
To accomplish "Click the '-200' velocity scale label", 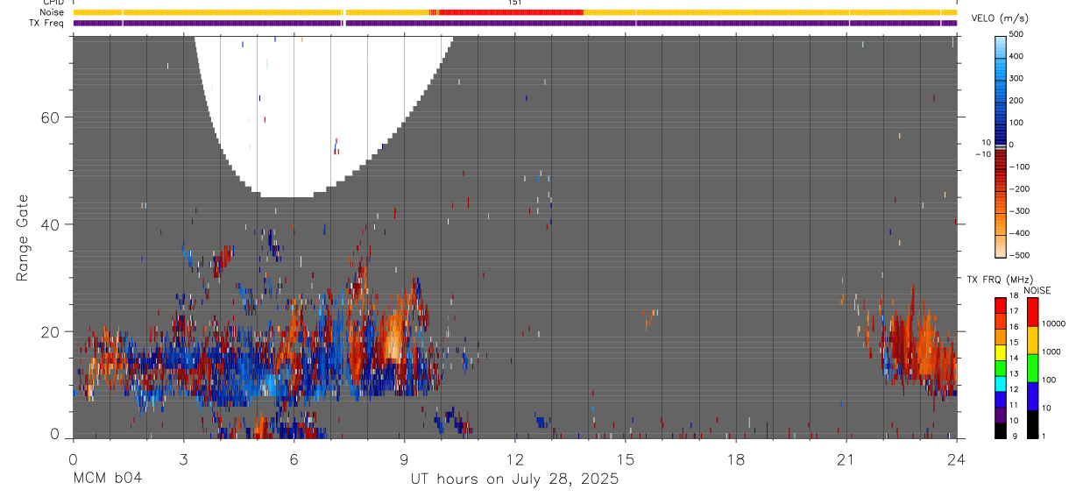I will tap(1020, 189).
